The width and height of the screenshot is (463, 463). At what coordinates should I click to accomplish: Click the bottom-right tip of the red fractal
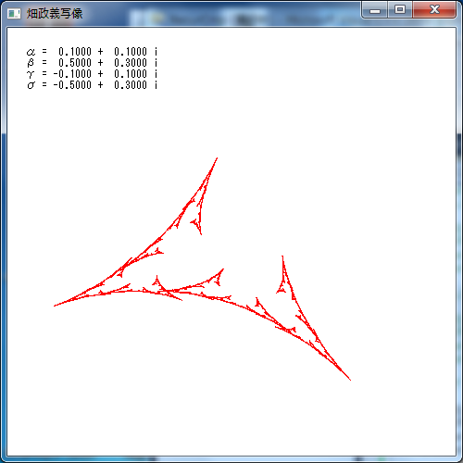[350, 380]
